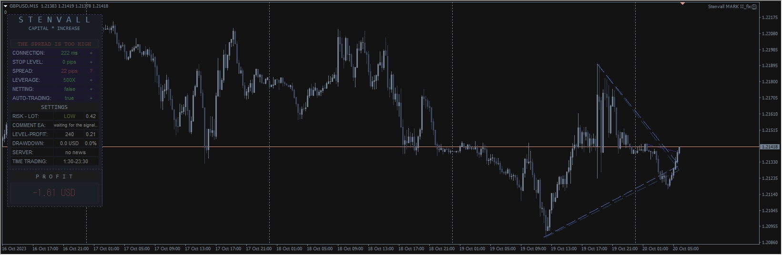Click the lot size value 0.42
This screenshot has height=255, width=782.
coord(91,116)
